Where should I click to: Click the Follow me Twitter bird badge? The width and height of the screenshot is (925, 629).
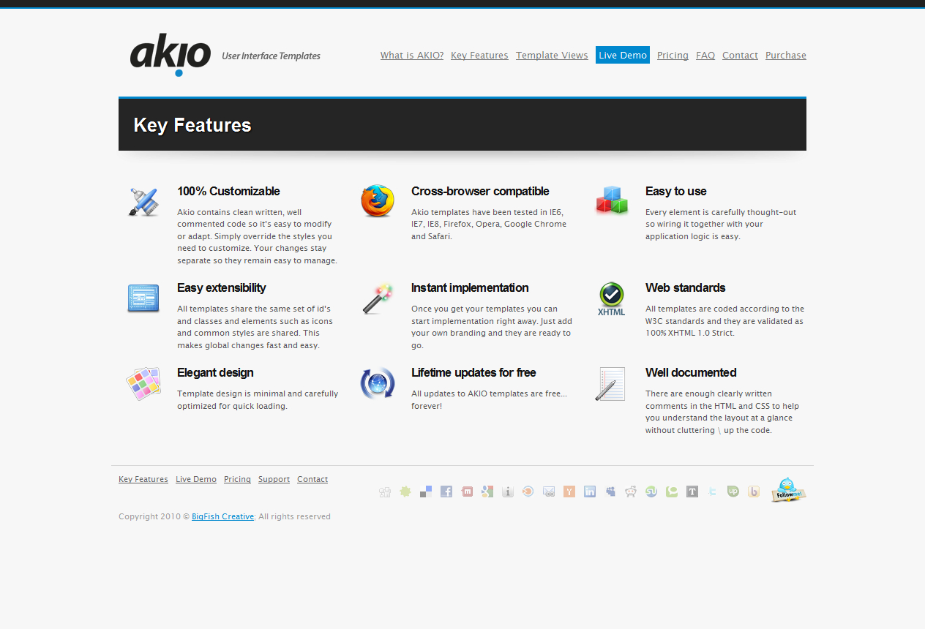click(x=788, y=489)
